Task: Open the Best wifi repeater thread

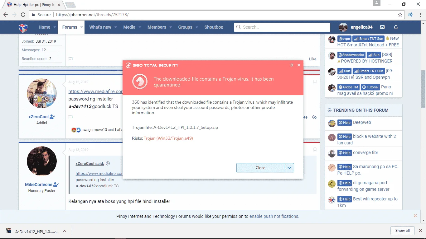Action: click(x=367, y=202)
